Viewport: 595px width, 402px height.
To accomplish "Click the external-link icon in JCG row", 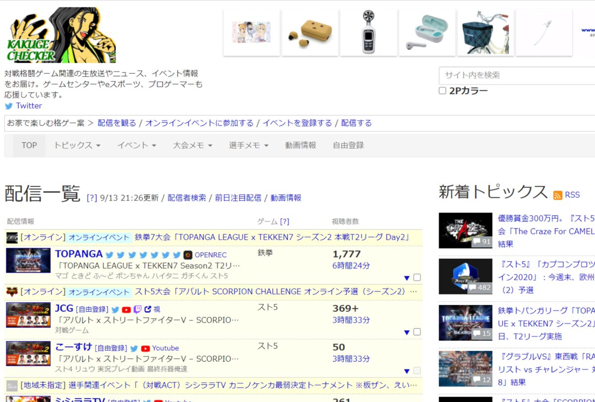I will pos(147,309).
